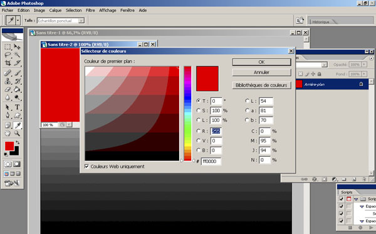Open layers panel round menu arrow
Image resolution: width=376 pixels, height=234 pixels.
click(371, 58)
